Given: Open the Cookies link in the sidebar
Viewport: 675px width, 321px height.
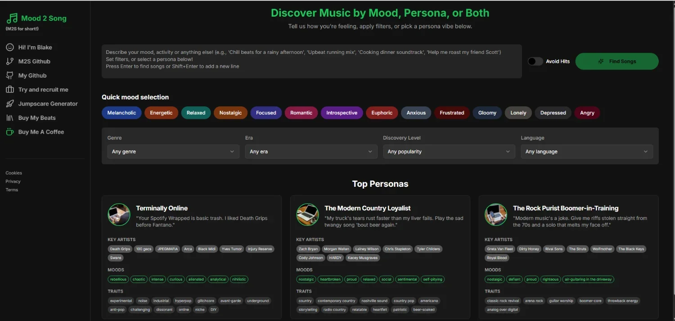Looking at the screenshot, I should tap(13, 173).
